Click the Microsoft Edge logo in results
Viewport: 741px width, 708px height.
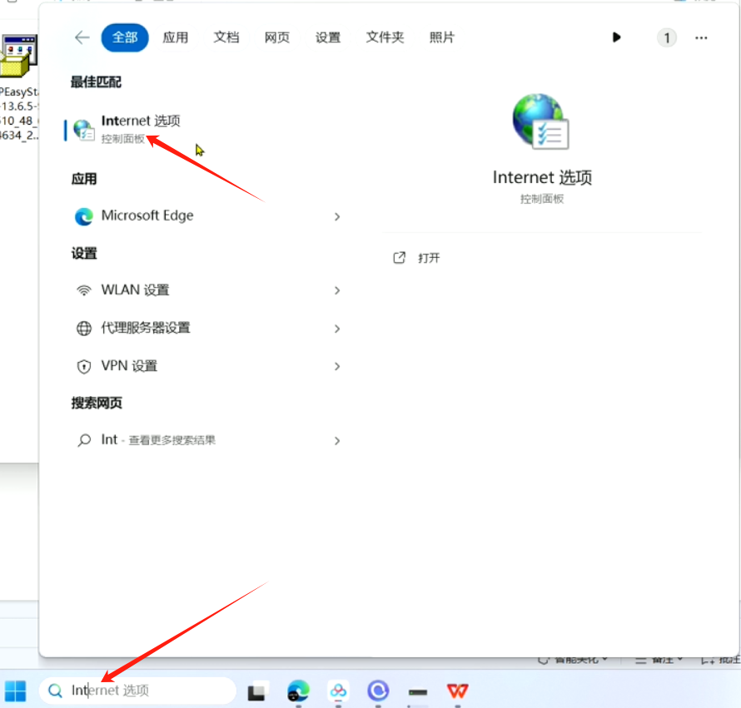[84, 216]
